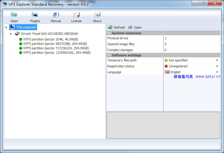
Task: Click the Registration status label
Action: [x=121, y=66]
